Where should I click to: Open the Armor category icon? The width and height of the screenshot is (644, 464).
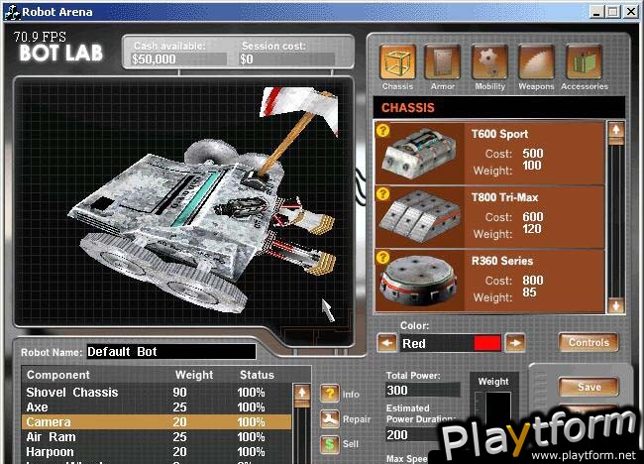tap(442, 62)
